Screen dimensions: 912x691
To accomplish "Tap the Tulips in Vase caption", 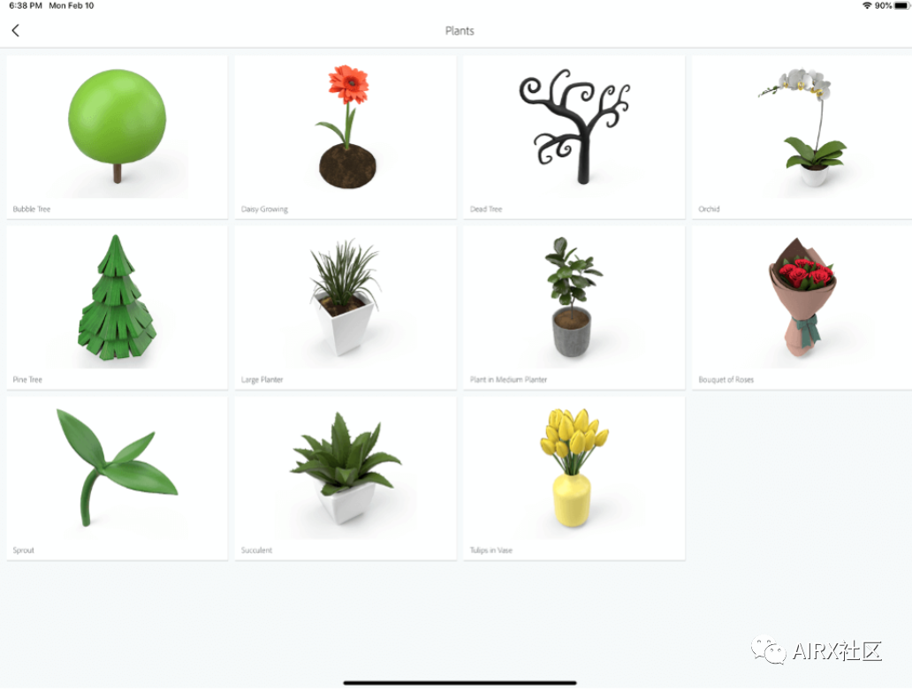I will point(490,551).
